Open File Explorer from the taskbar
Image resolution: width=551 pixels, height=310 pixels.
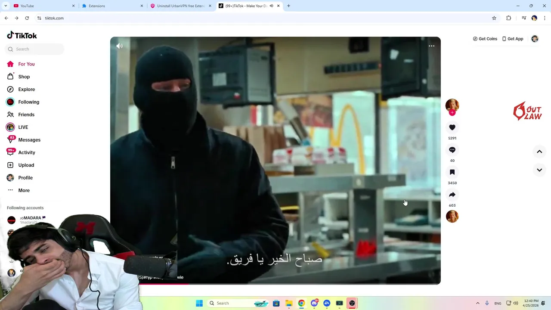pyautogui.click(x=289, y=303)
